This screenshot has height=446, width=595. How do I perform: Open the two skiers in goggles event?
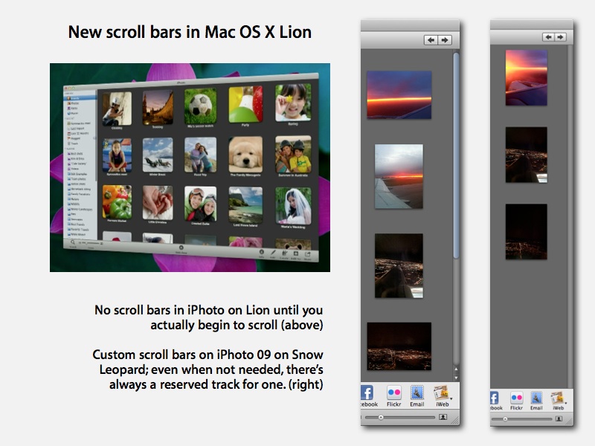click(x=200, y=204)
